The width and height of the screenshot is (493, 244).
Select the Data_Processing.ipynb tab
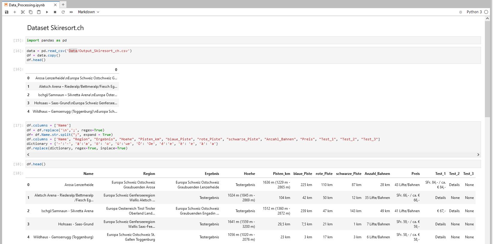[27, 5]
